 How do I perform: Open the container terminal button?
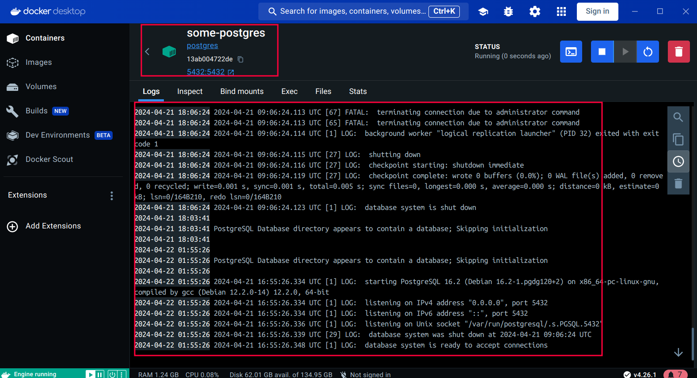[571, 52]
